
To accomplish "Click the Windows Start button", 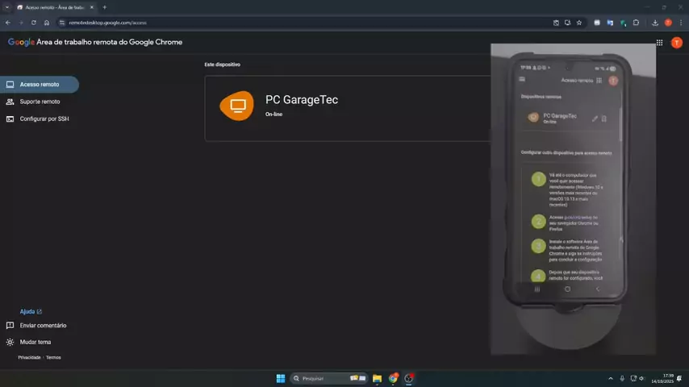I will coord(281,378).
